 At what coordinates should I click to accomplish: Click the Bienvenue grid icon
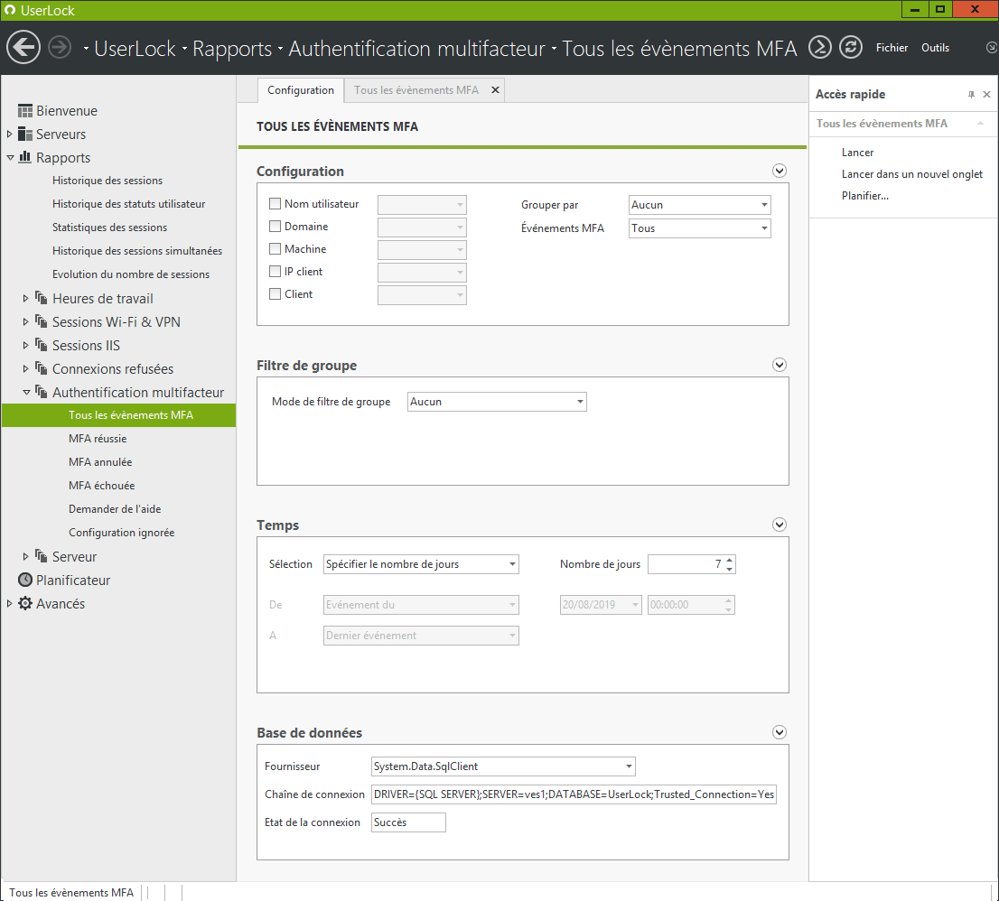click(x=25, y=111)
